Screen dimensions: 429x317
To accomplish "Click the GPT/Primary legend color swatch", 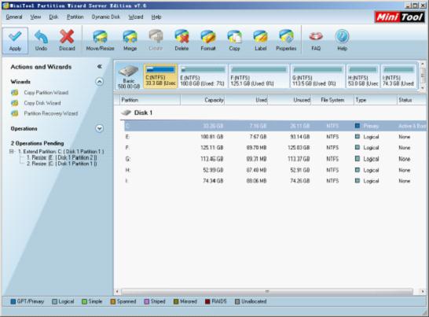I will point(13,301).
